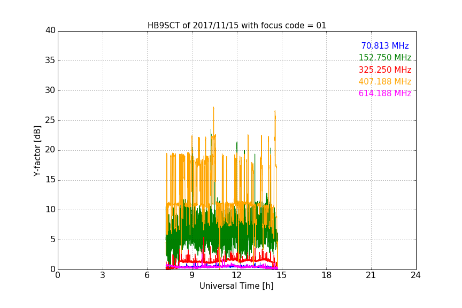This screenshot has height=308, width=462.
Task: Click the x-axis tick label 9
Action: coord(192,275)
